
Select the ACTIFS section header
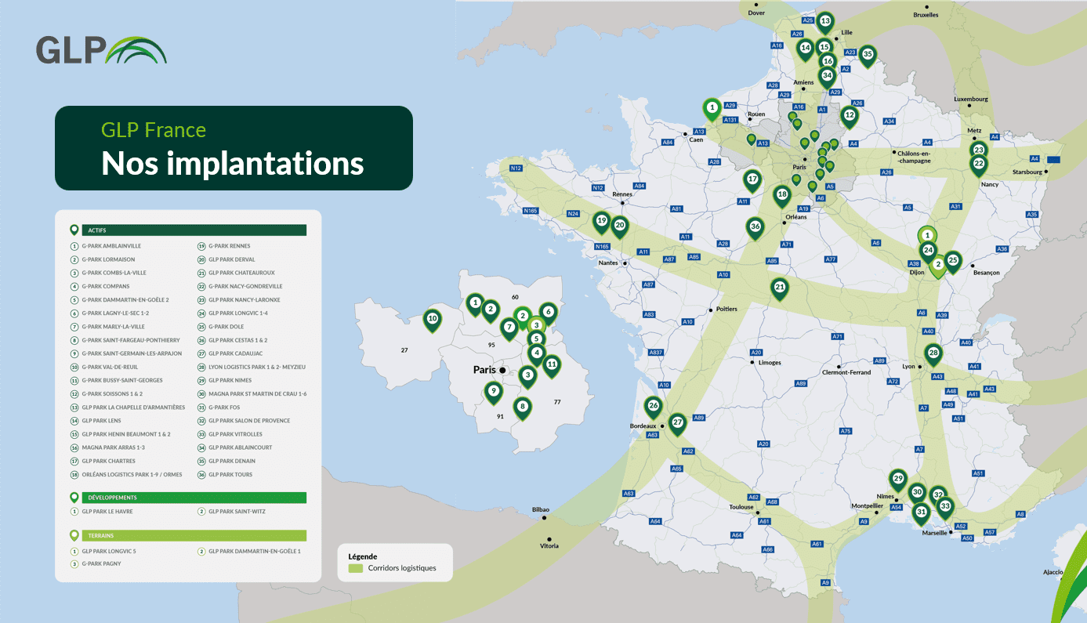pos(193,230)
